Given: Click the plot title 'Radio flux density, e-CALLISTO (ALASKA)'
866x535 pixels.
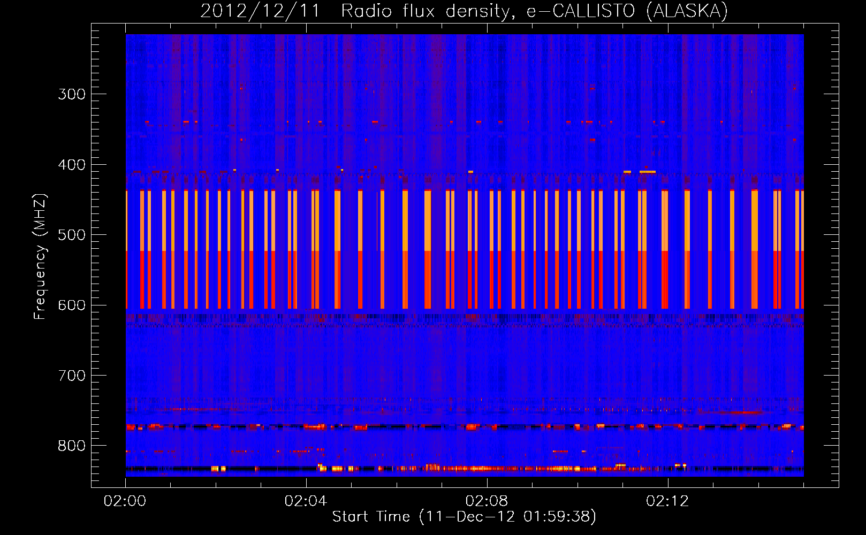Looking at the screenshot, I should coord(534,11).
